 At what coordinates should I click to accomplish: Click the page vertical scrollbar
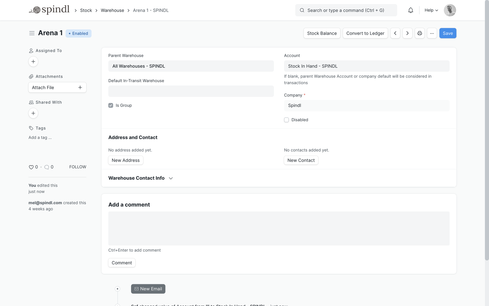487,130
